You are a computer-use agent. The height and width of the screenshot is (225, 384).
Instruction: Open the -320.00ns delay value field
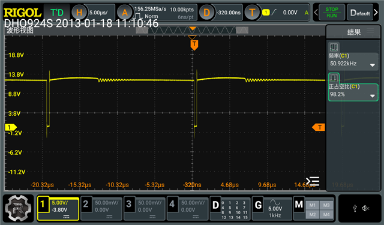point(229,13)
